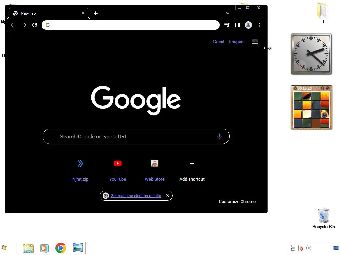This screenshot has width=340, height=255.
Task: Click the forward navigation arrow
Action: coord(24,25)
